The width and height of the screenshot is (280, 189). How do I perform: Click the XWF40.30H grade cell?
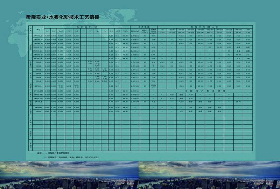click(38, 95)
